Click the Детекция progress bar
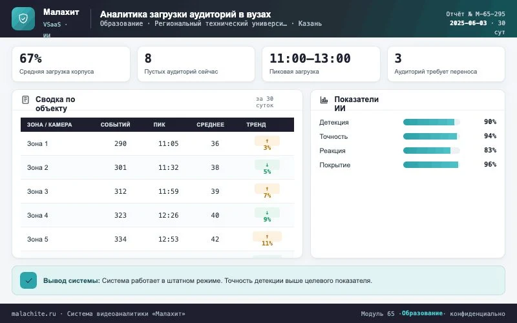The width and height of the screenshot is (517, 323). click(431, 122)
